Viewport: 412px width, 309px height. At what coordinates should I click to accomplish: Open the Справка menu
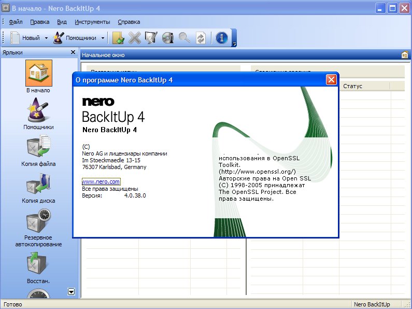pyautogui.click(x=129, y=22)
